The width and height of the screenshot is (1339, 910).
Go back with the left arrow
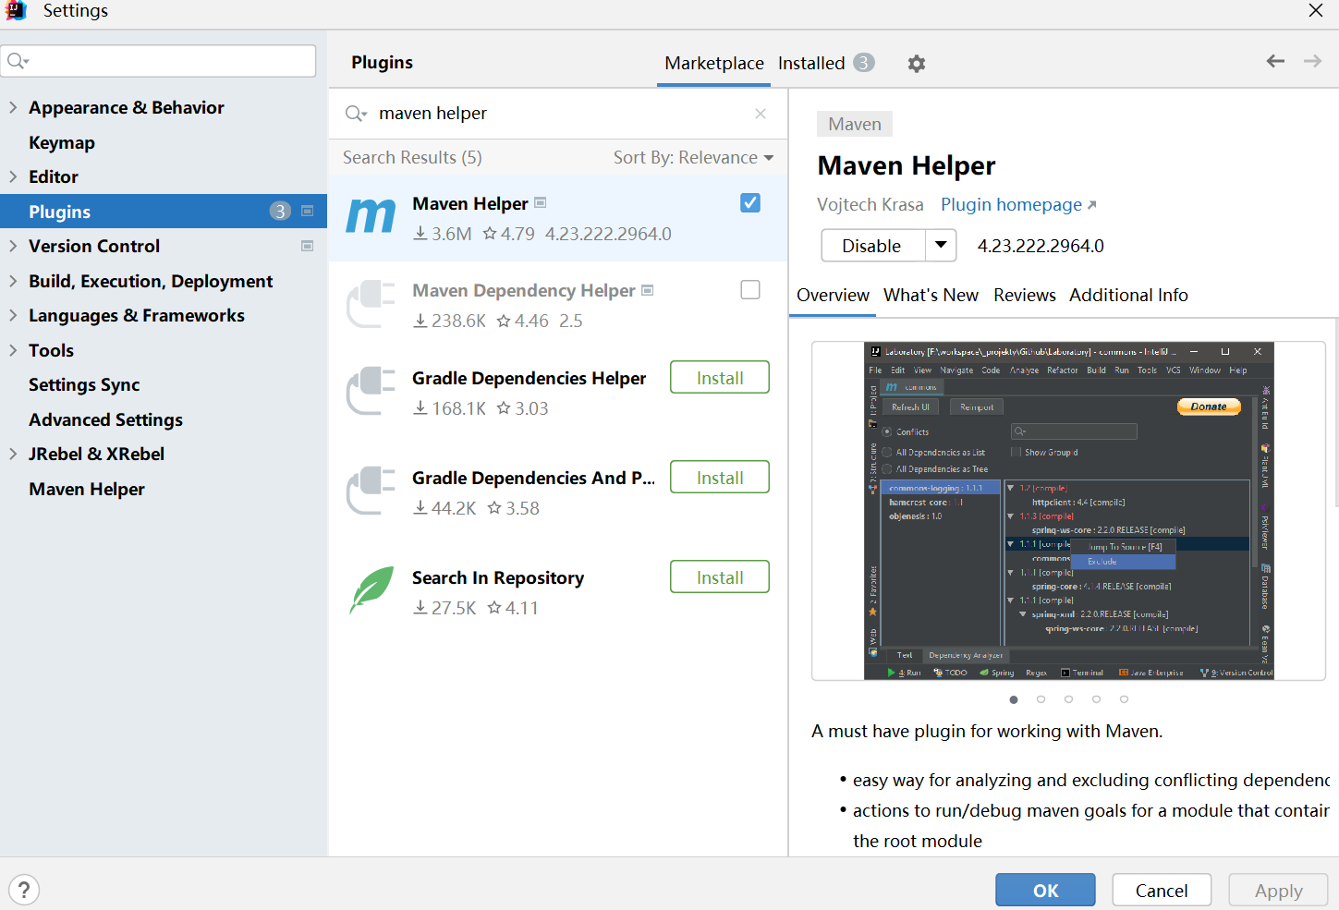point(1275,61)
